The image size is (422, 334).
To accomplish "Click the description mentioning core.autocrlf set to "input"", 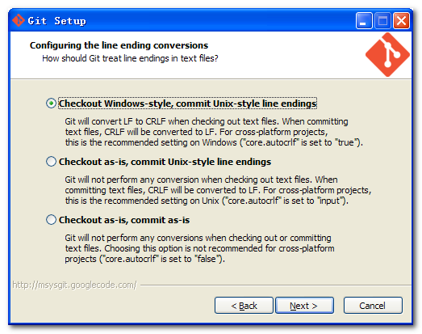I will pos(218,190).
